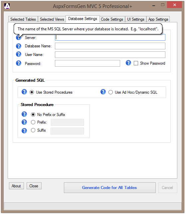The image size is (186, 214).
Task: Click the help icon beside Show Password
Action: coord(128,63)
